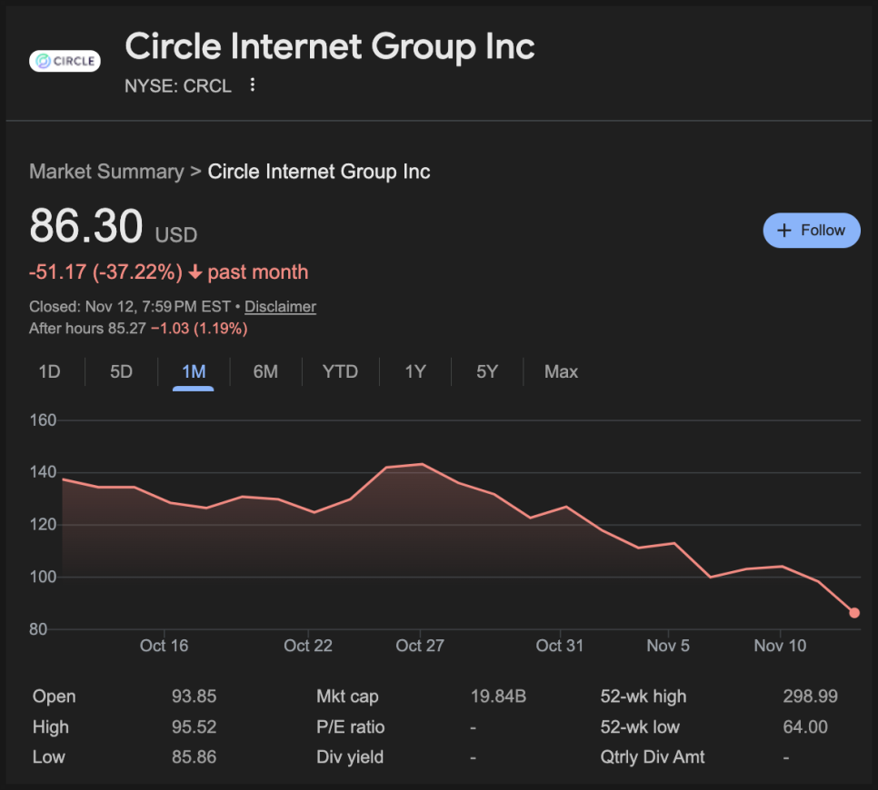The width and height of the screenshot is (878, 790).
Task: Click the 52-wk high value 298.99
Action: click(810, 696)
